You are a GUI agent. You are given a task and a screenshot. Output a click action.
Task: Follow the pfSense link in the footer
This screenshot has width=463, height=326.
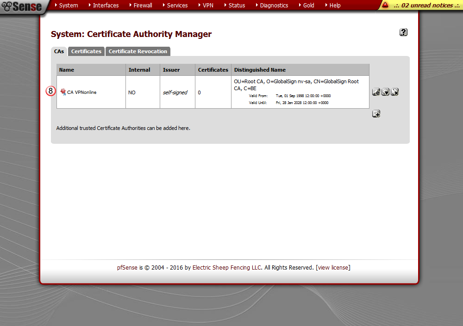(127, 268)
